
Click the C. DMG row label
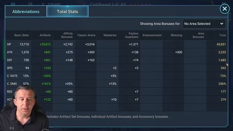[x=12, y=84]
